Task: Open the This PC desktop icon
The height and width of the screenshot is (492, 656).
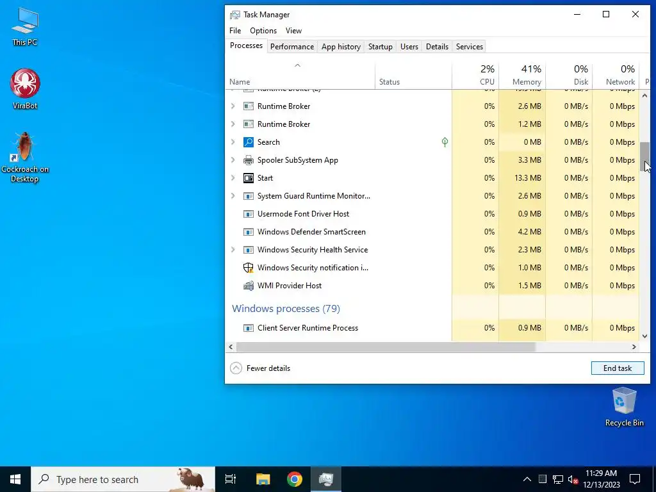Action: pyautogui.click(x=25, y=26)
